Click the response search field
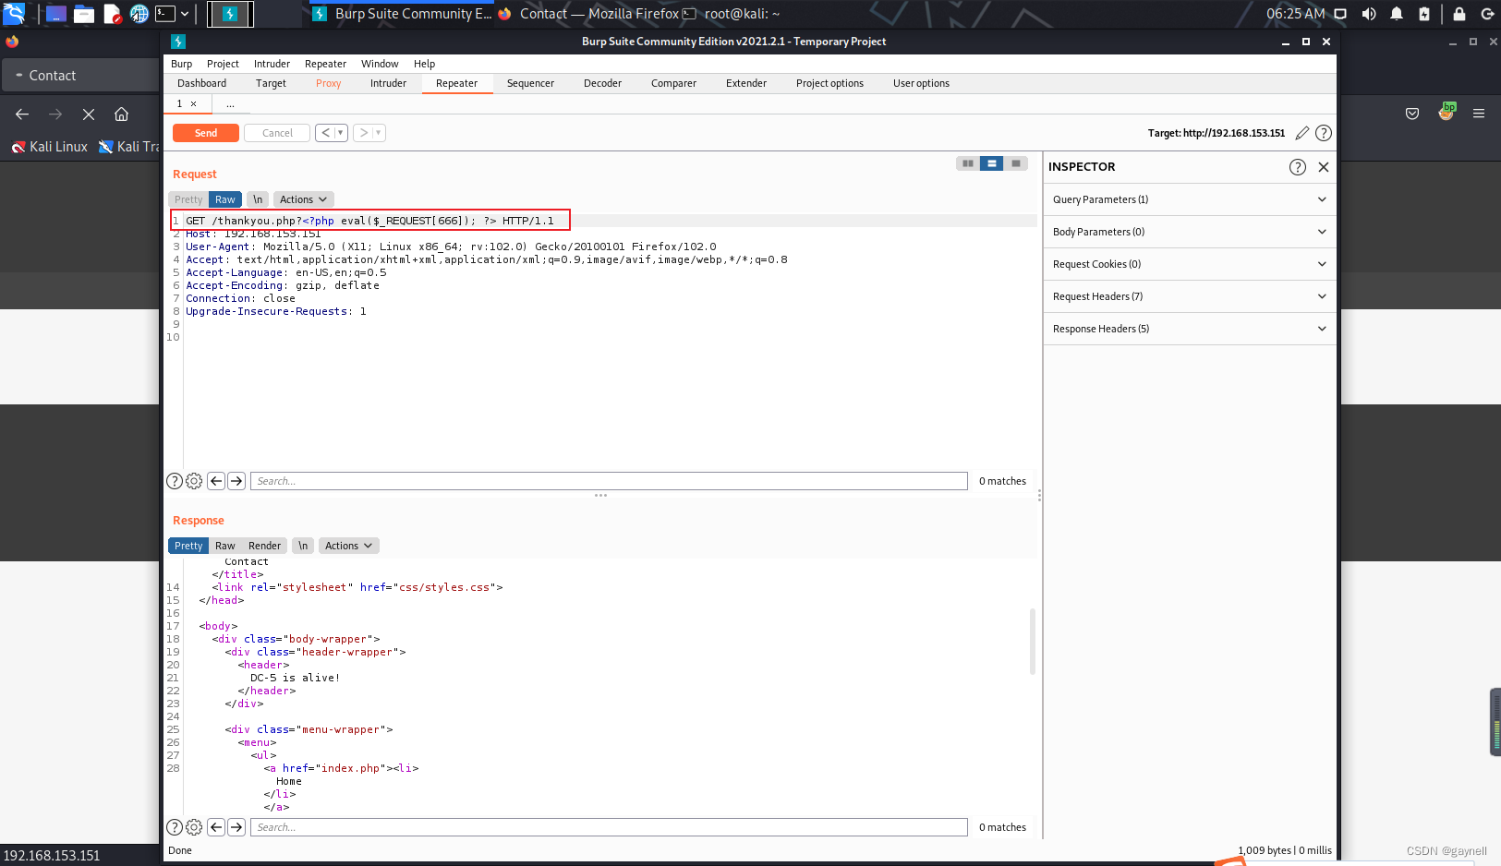 pyautogui.click(x=609, y=827)
